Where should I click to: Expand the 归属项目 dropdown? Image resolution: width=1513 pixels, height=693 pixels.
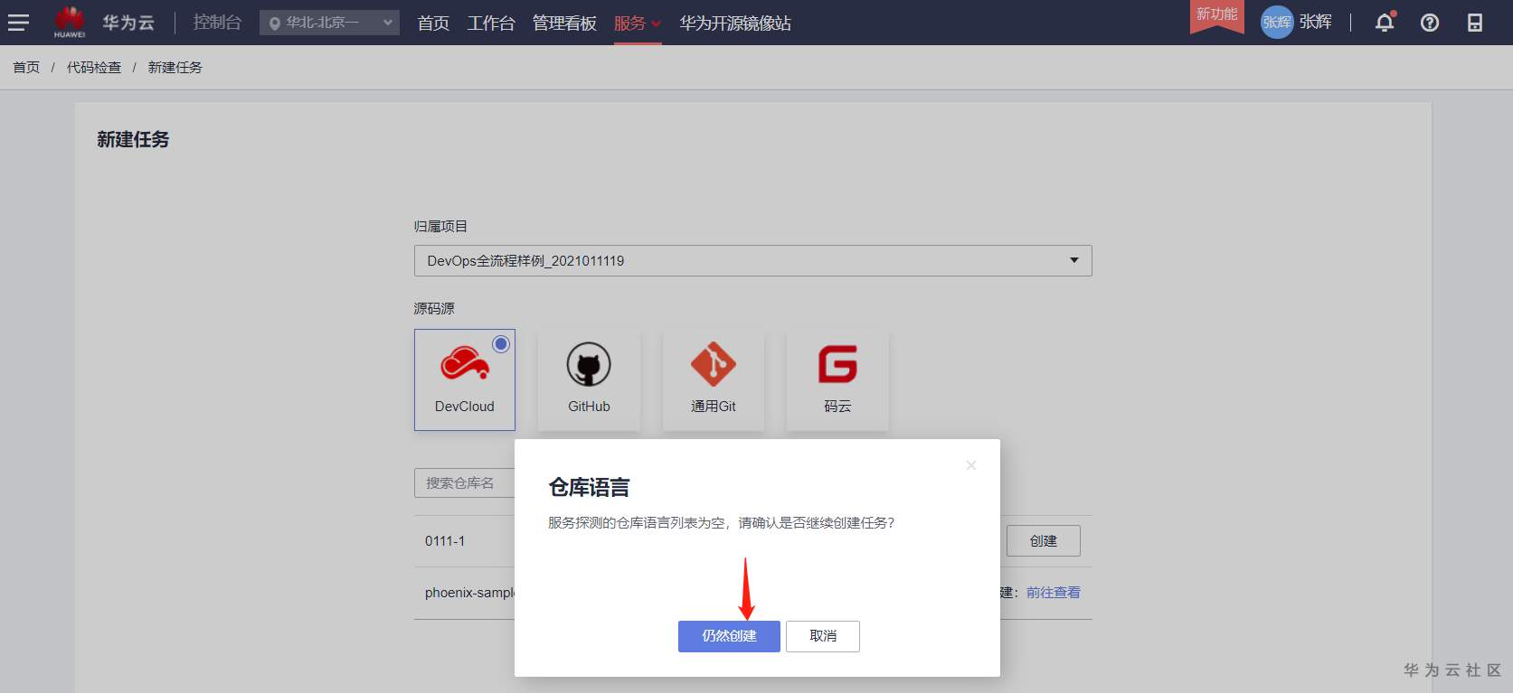pos(752,260)
